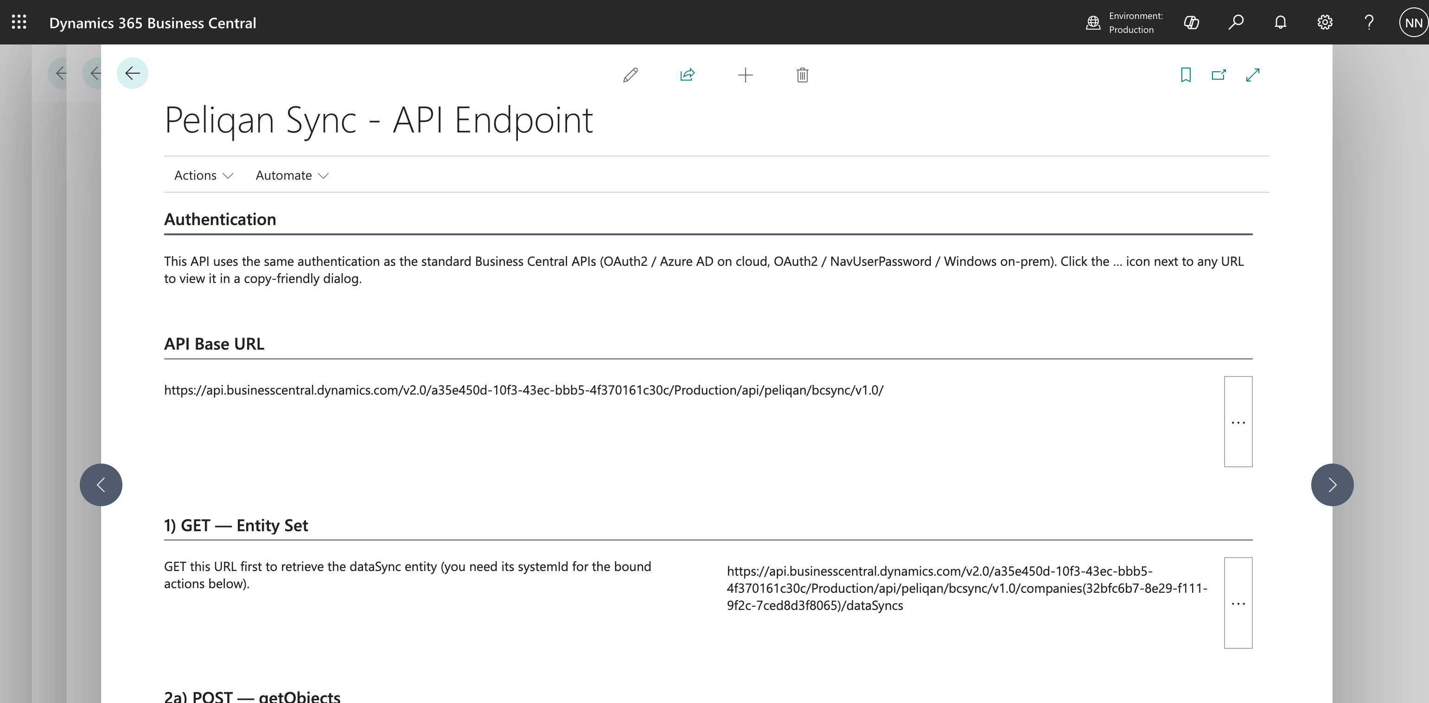Click the GET Entity Set dataSyncs URL
This screenshot has width=1429, height=703.
pyautogui.click(x=967, y=588)
